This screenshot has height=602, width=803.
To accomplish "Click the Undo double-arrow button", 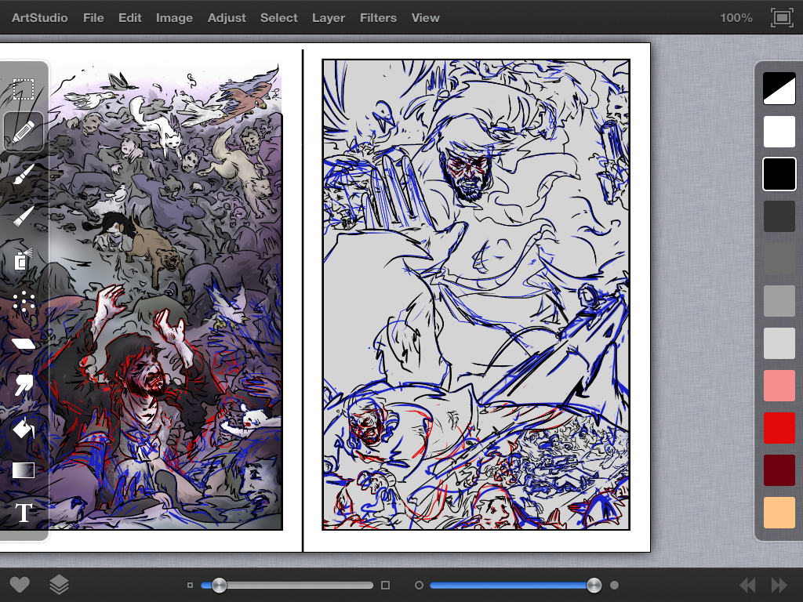I will pyautogui.click(x=747, y=585).
